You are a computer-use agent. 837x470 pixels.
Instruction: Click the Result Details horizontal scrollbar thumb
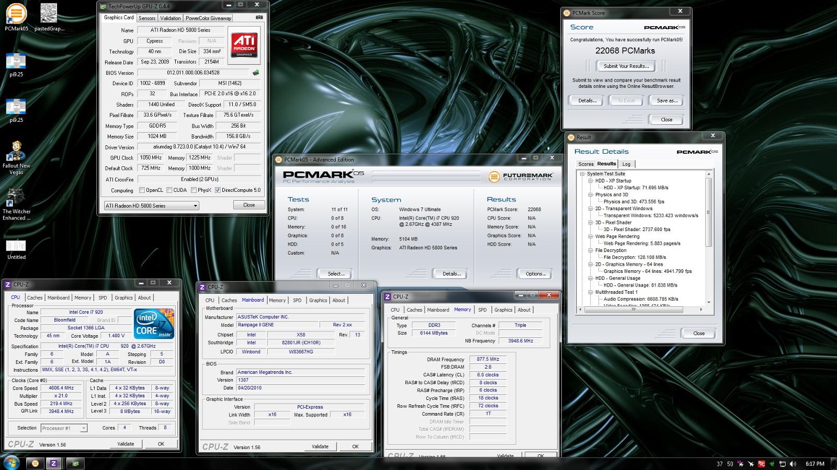point(634,309)
